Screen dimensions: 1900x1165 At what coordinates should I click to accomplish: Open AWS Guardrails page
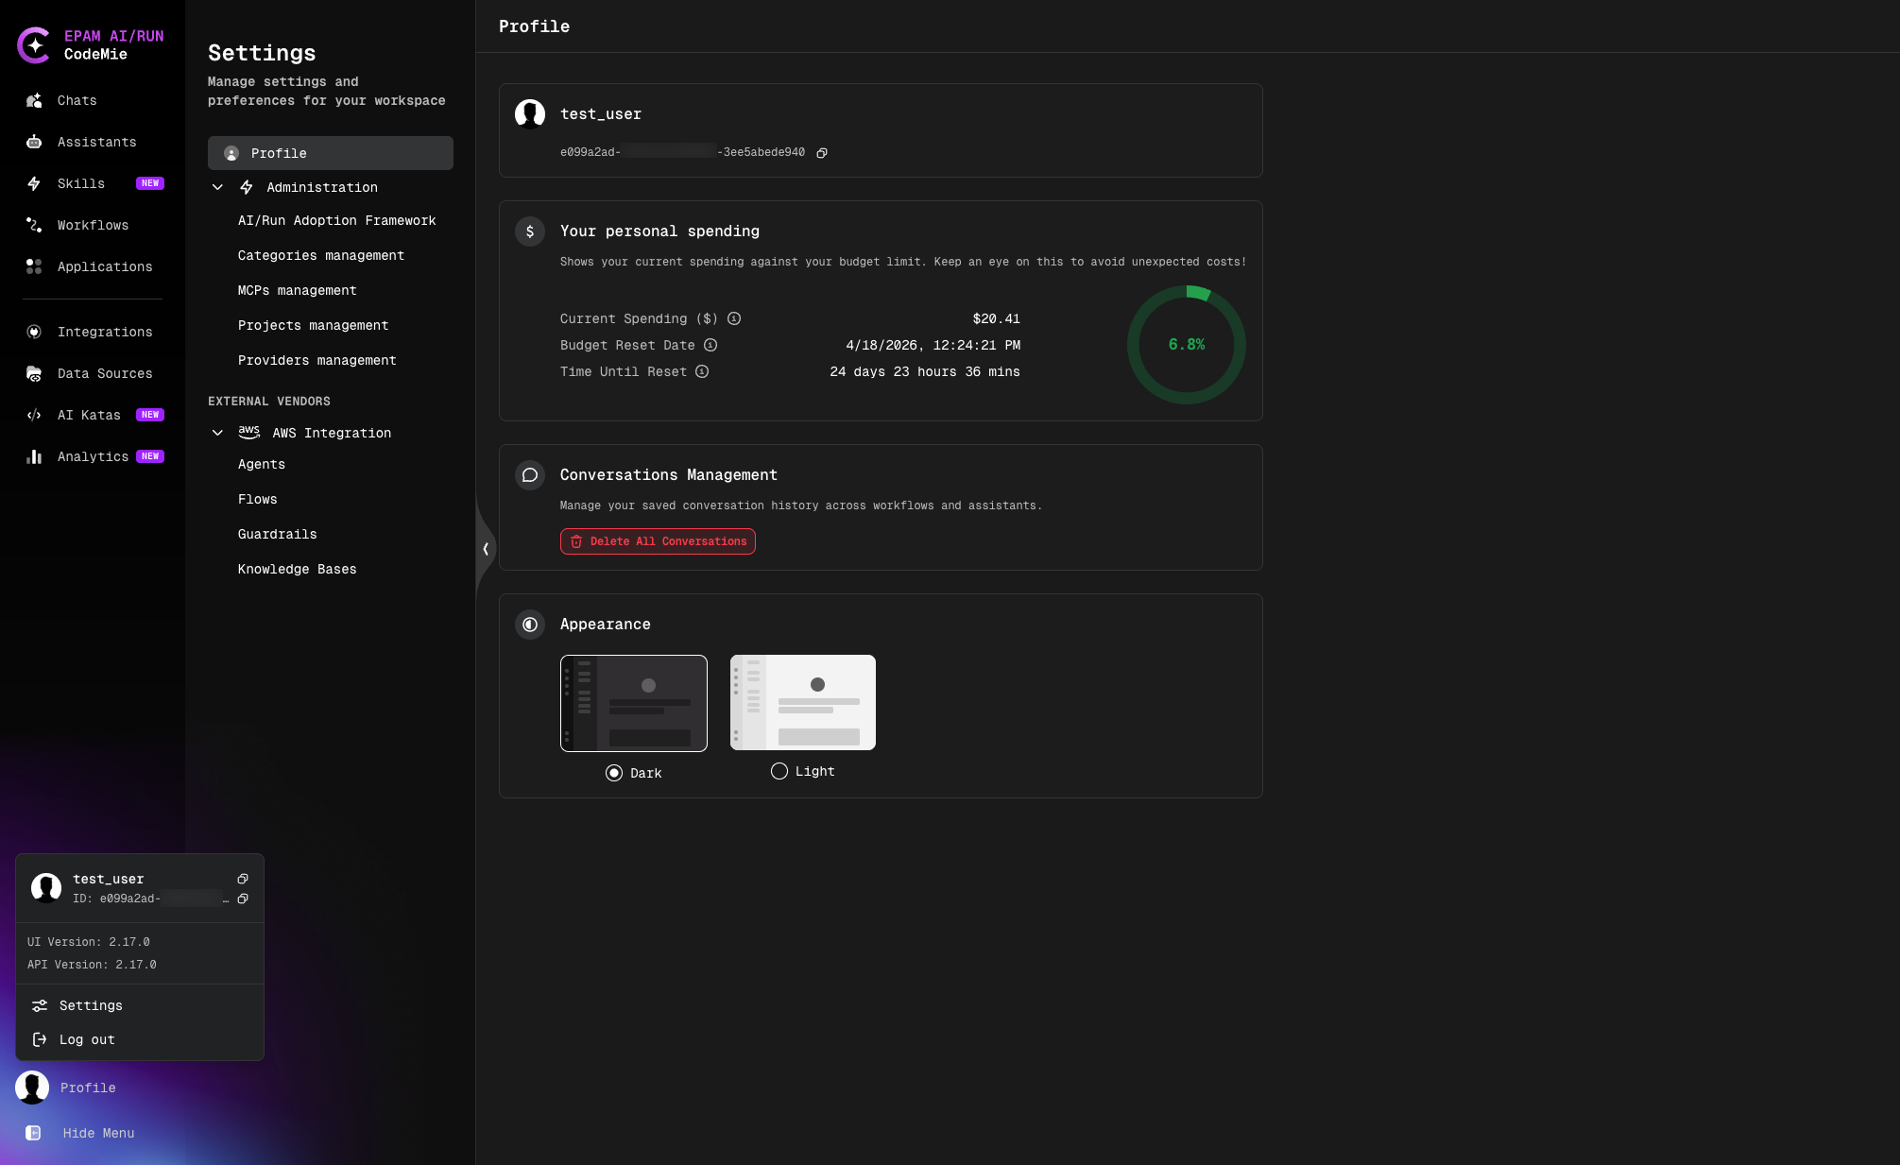coord(278,534)
